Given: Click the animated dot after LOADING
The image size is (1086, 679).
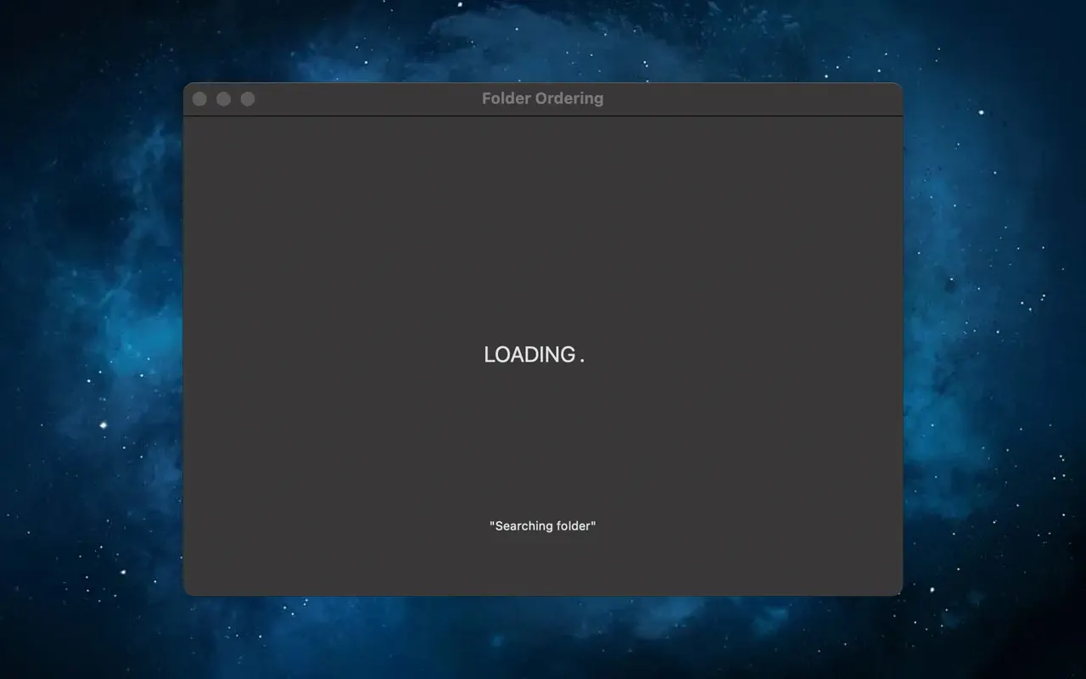Looking at the screenshot, I should click(583, 356).
